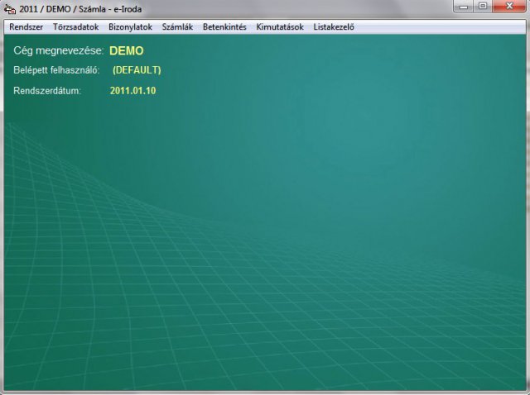Click the 'Cég megnevezése:' label
This screenshot has width=530, height=395.
[x=59, y=50]
